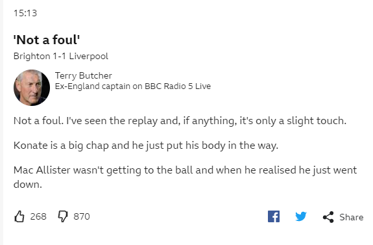Open Terry Butcher's circular avatar photo
Image resolution: width=373 pixels, height=245 pixels.
point(32,88)
